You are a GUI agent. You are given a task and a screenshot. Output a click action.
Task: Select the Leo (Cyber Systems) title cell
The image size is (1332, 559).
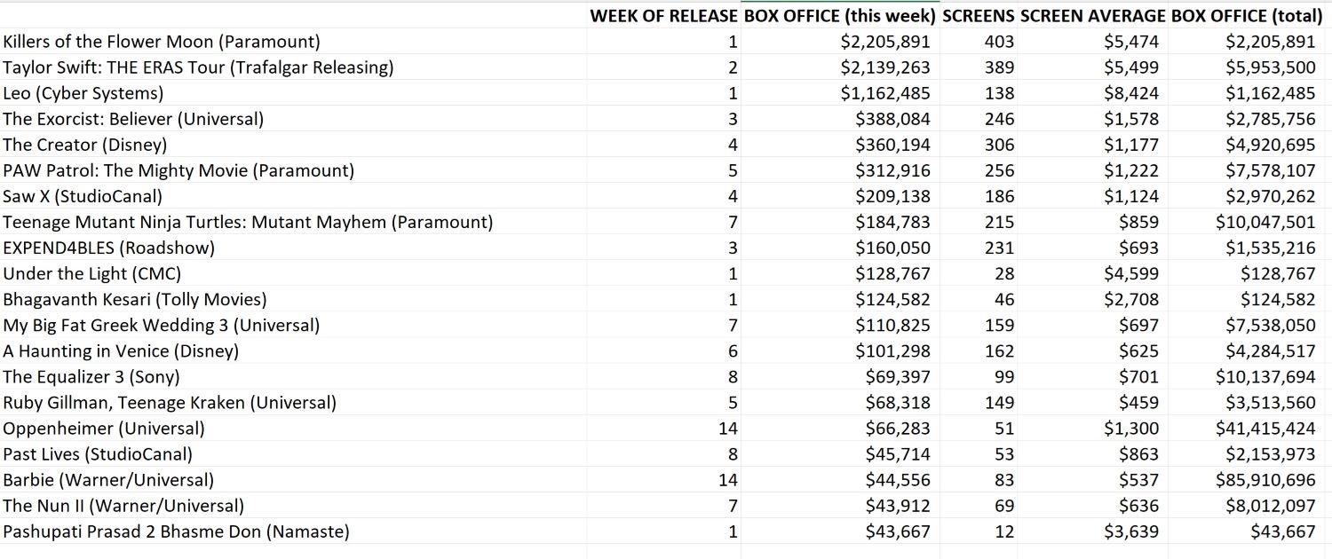83,93
